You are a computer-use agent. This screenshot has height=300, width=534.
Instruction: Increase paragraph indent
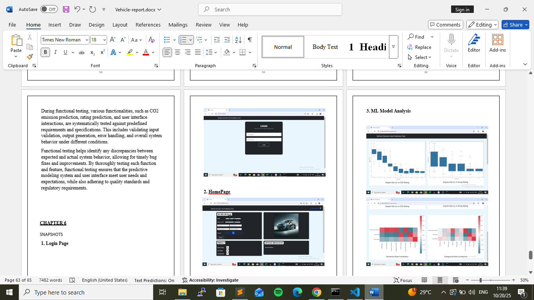(x=227, y=40)
